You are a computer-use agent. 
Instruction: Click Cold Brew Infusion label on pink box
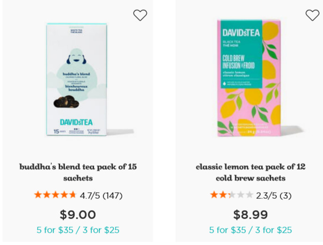(239, 62)
